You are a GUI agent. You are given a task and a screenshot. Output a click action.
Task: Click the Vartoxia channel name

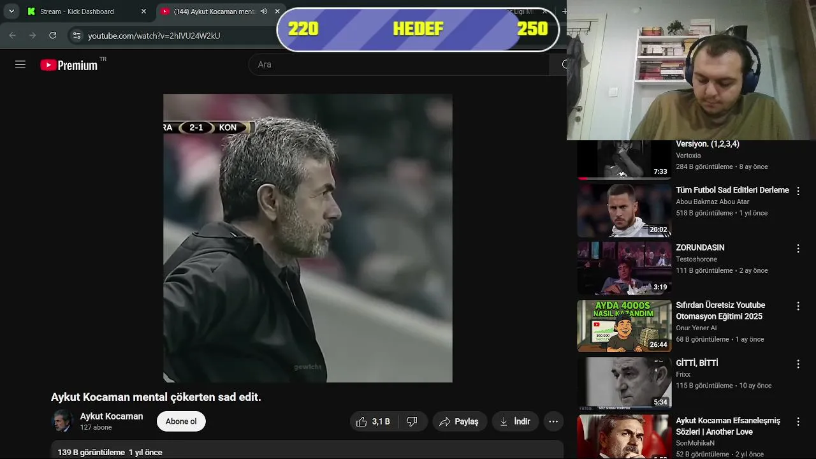[688, 156]
